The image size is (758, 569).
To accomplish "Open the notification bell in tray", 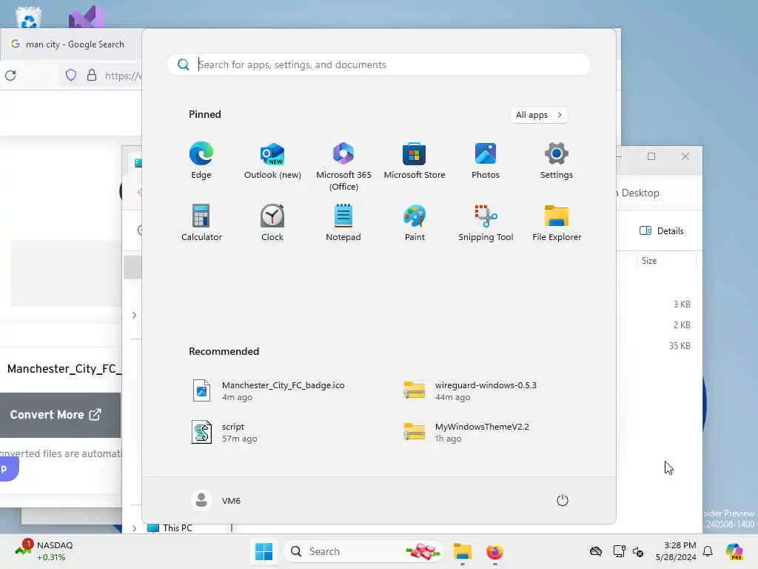I will (708, 551).
